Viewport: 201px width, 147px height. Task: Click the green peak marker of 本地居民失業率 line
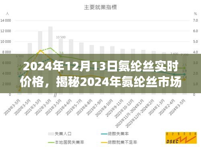click(x=50, y=48)
